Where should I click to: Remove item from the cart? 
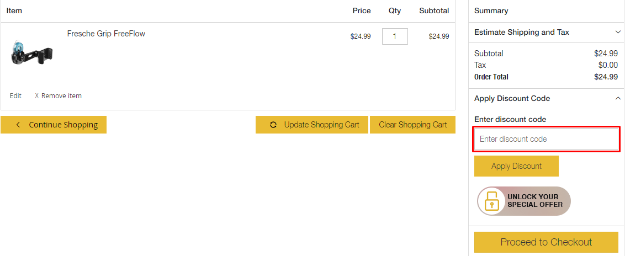pos(61,95)
